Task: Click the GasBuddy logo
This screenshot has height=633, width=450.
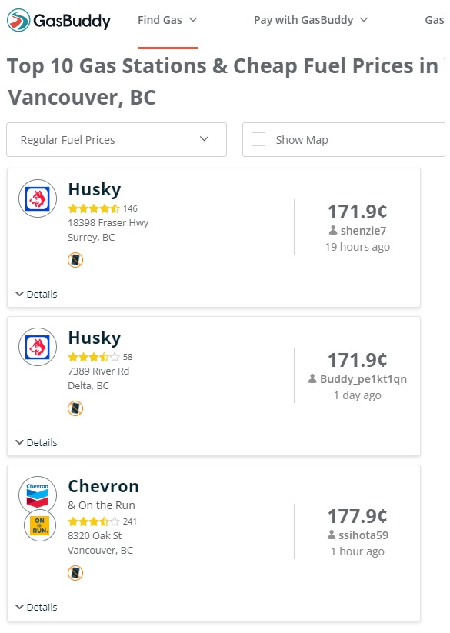Action: [x=58, y=20]
